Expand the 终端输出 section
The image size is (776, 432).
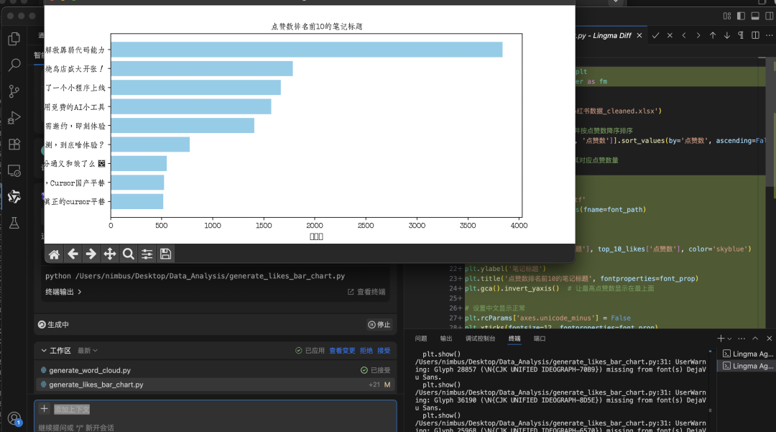[63, 292]
